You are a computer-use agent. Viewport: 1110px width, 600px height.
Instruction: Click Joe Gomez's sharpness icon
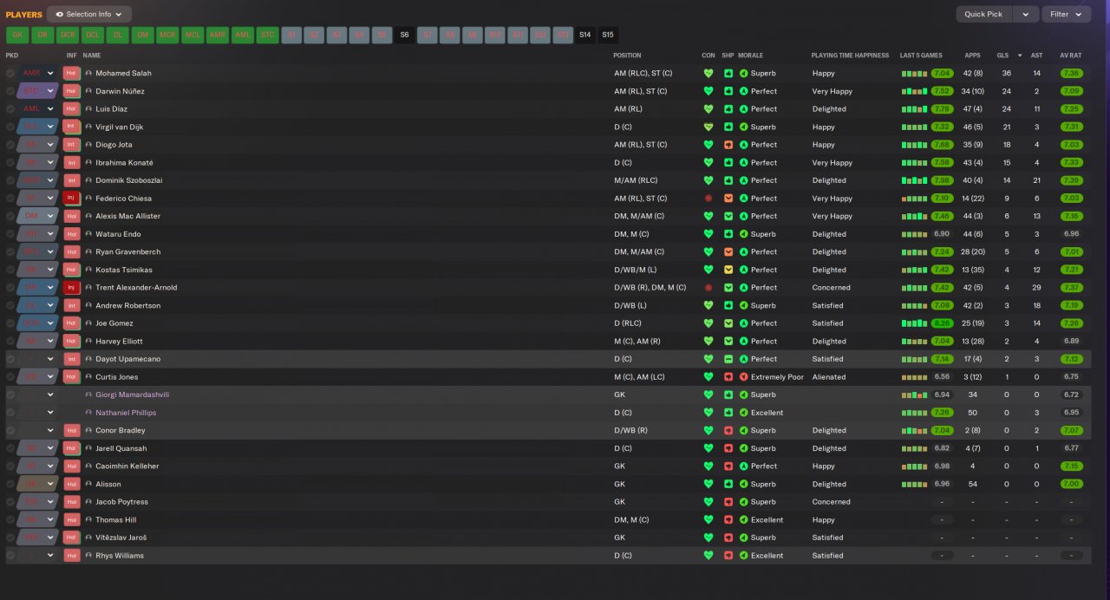pos(728,323)
